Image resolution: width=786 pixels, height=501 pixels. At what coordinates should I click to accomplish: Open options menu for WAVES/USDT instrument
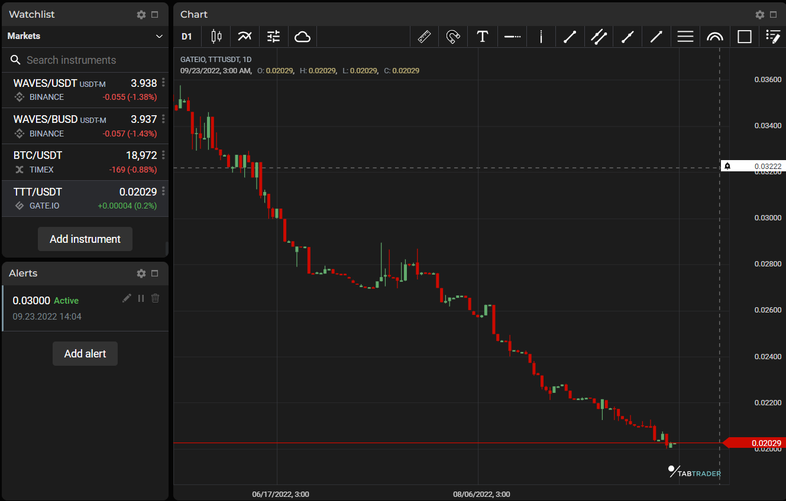[163, 83]
